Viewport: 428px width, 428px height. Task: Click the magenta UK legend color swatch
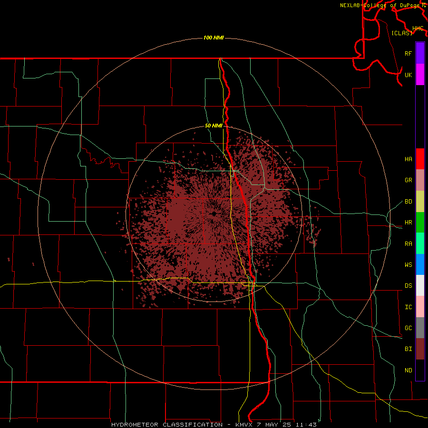[x=420, y=75]
